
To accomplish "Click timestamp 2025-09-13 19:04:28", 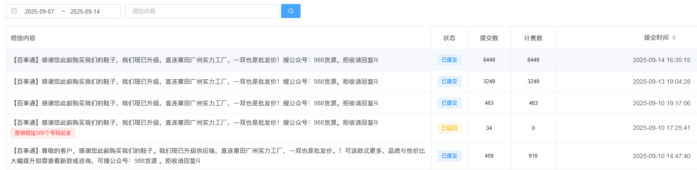I will [661, 81].
